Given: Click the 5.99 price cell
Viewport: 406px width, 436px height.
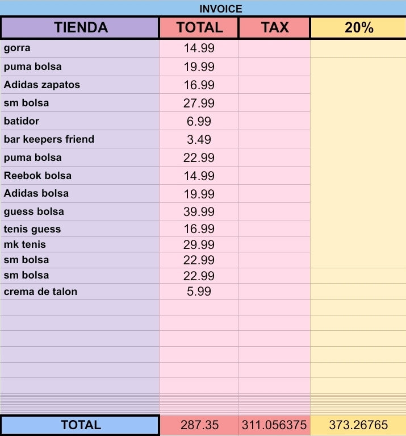Looking at the screenshot, I should [199, 292].
